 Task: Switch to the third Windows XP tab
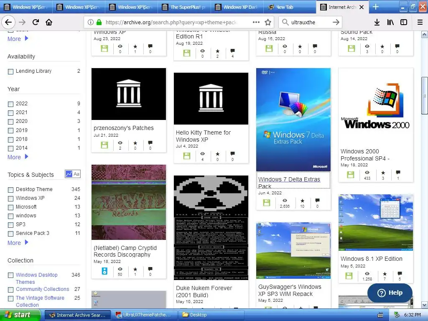coord(132,7)
